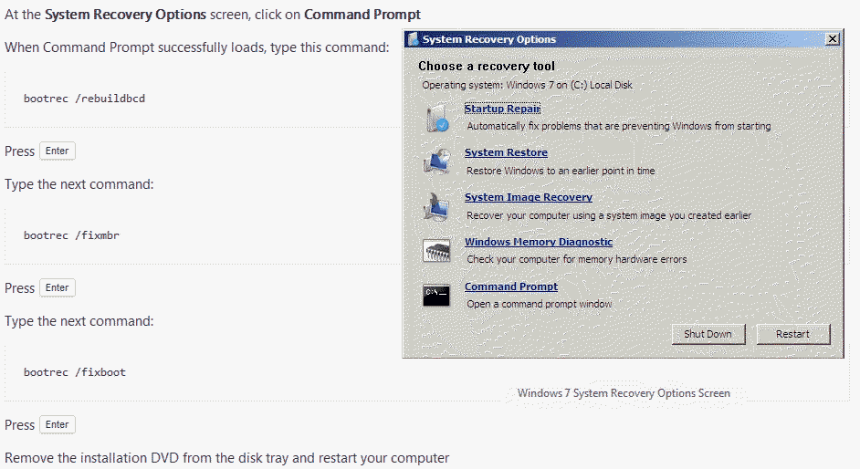Viewport: 860px width, 469px height.
Task: Open the System Restore link
Action: [506, 152]
